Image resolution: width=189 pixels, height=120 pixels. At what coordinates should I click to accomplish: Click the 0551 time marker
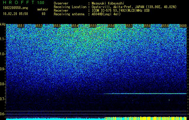click(21, 26)
